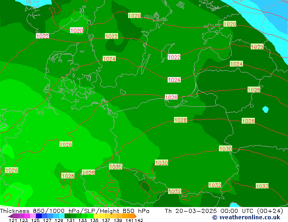Click the leftmost 1026 isobar label
Screen dimensions: 288x222
point(11,170)
